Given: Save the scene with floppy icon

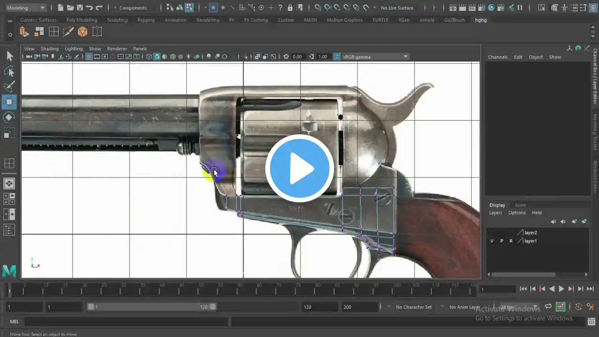Looking at the screenshot, I should point(80,7).
